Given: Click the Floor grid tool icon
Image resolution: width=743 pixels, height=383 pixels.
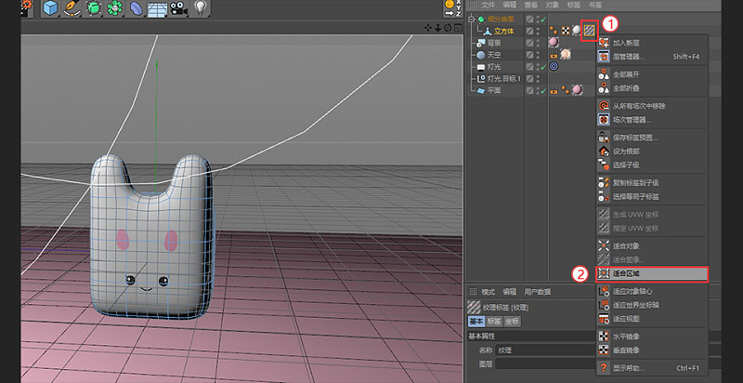Looking at the screenshot, I should (157, 7).
